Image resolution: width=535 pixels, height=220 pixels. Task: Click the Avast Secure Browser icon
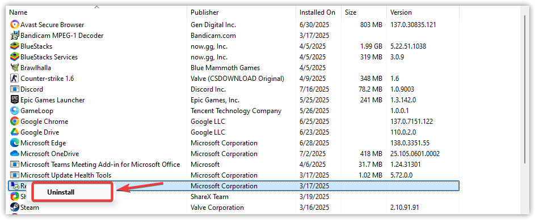15,24
